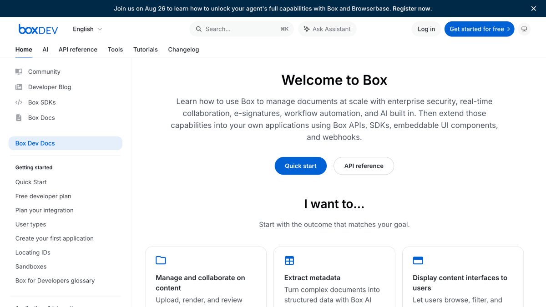
Task: Open Locating IDs sidebar item
Action: 33,252
